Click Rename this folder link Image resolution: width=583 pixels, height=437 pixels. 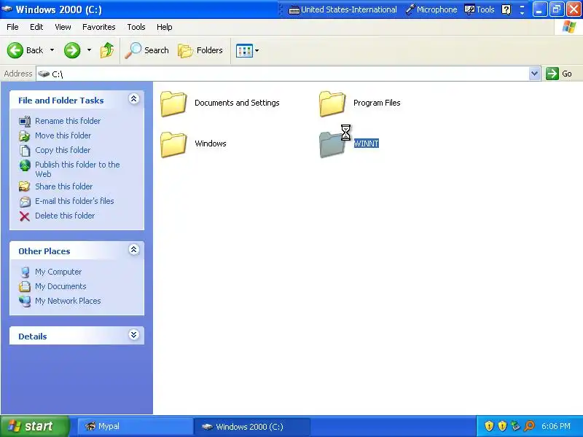coord(68,121)
